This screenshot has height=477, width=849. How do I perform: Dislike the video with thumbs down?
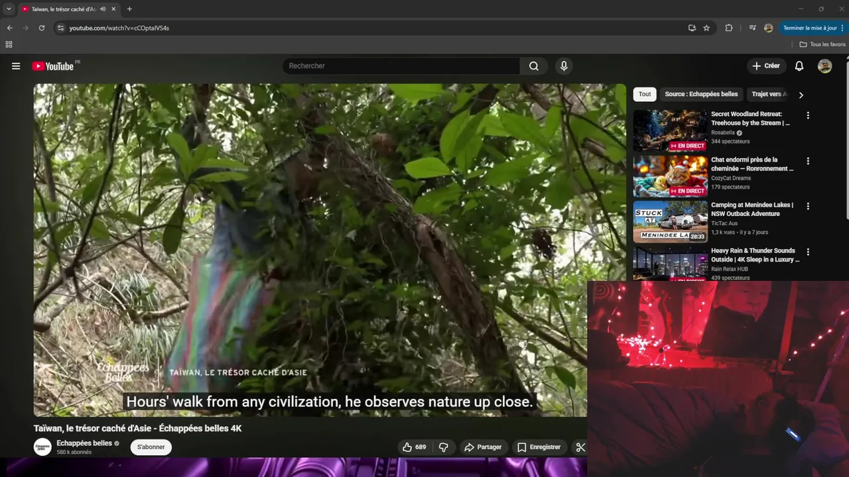(444, 447)
